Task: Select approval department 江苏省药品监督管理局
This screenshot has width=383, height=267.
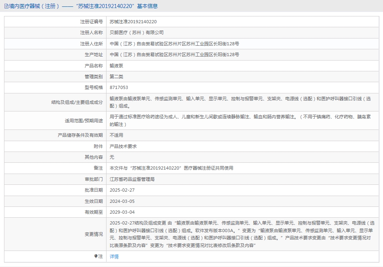Action: [x=132, y=179]
